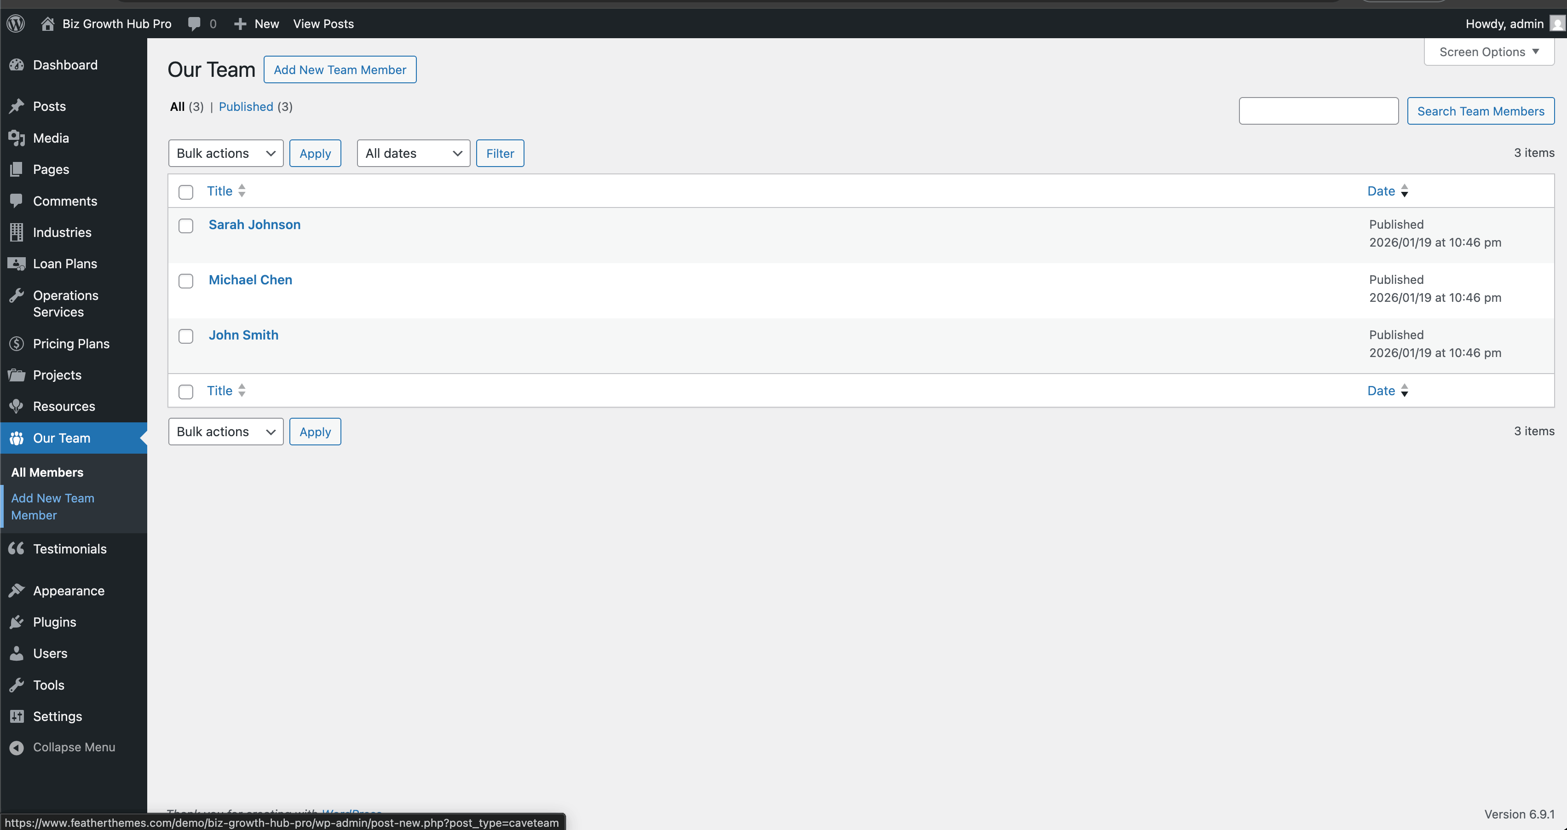
Task: Open Testimonials using the quote icon
Action: pos(17,548)
